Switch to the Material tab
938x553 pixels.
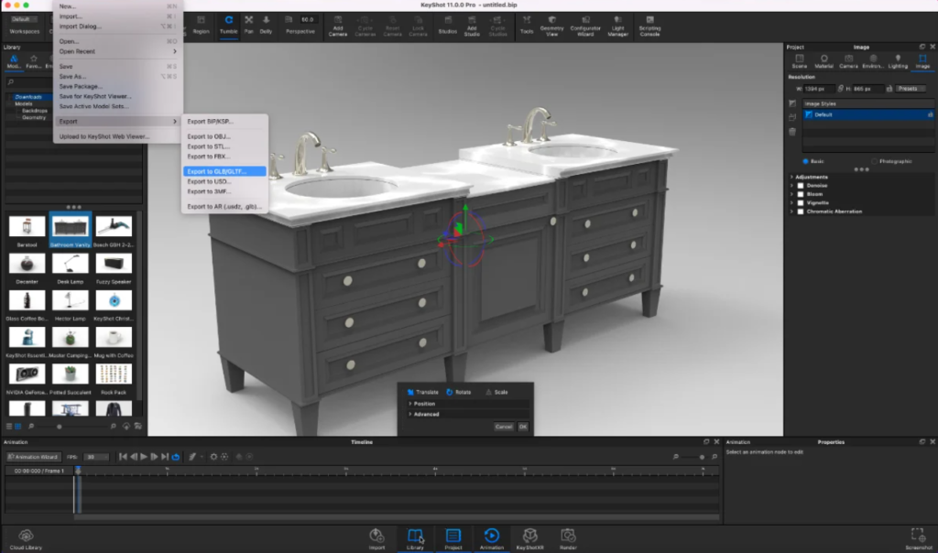click(823, 61)
